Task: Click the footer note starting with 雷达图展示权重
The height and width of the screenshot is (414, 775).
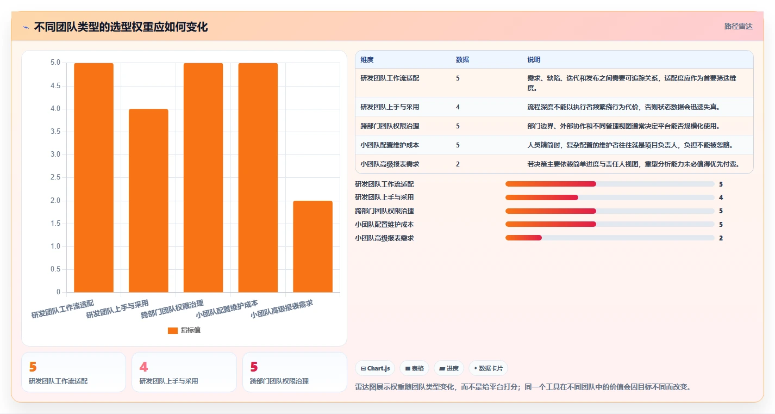Action: [x=523, y=387]
